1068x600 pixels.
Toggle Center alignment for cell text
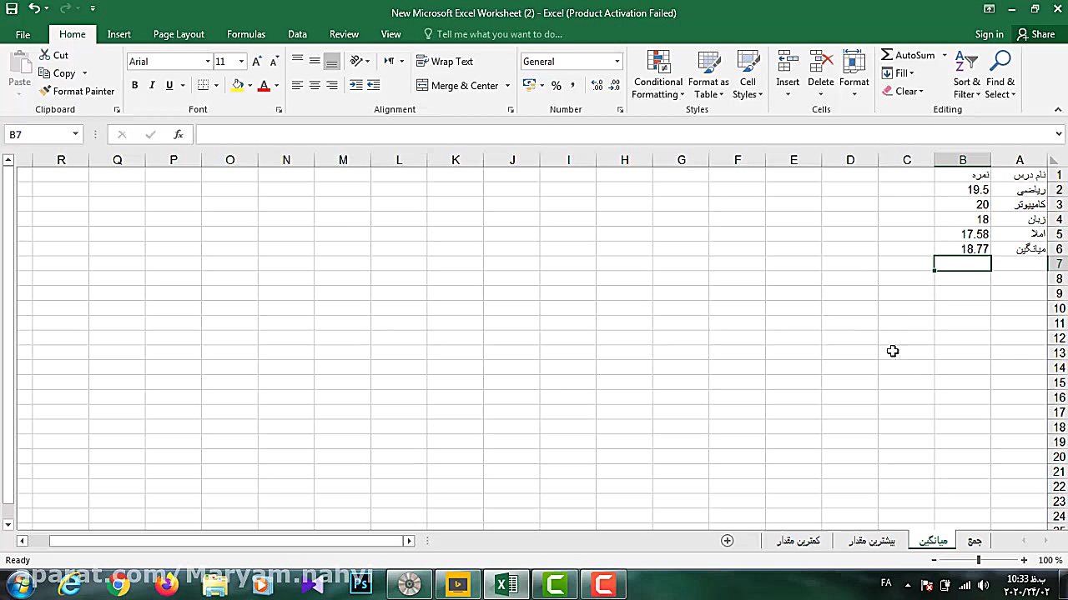[315, 85]
